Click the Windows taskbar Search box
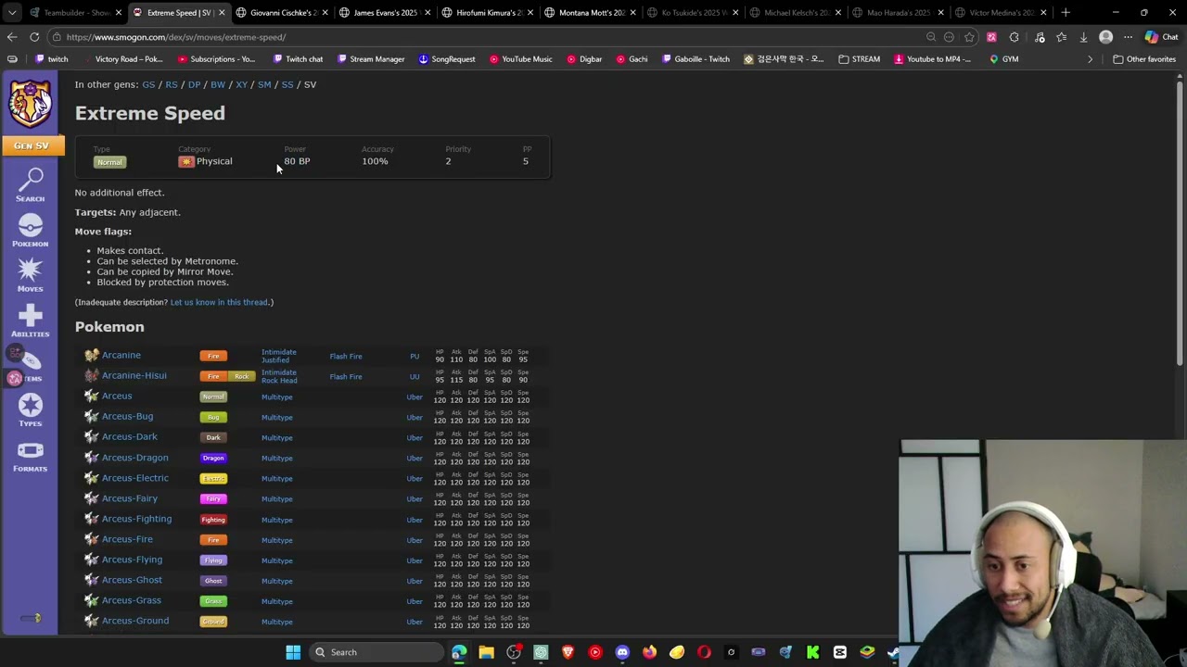The width and height of the screenshot is (1187, 667). click(376, 652)
